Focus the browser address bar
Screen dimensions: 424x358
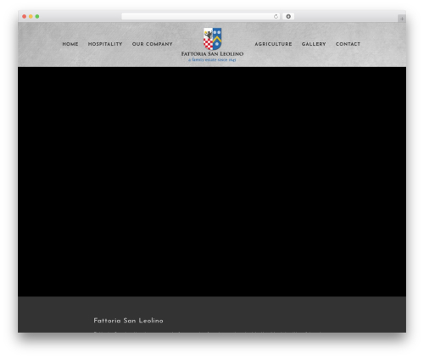[200, 16]
